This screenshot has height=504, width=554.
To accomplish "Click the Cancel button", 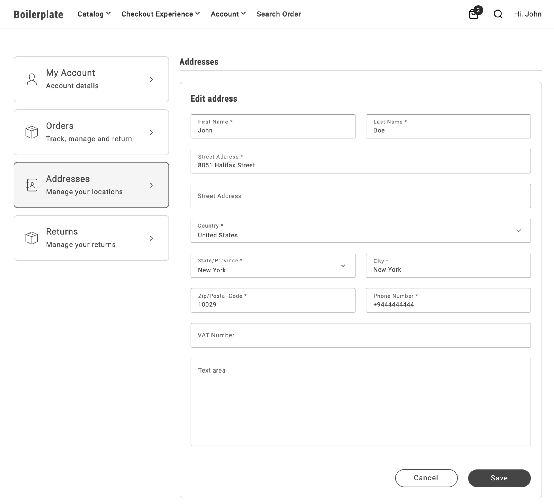I will coord(426,478).
